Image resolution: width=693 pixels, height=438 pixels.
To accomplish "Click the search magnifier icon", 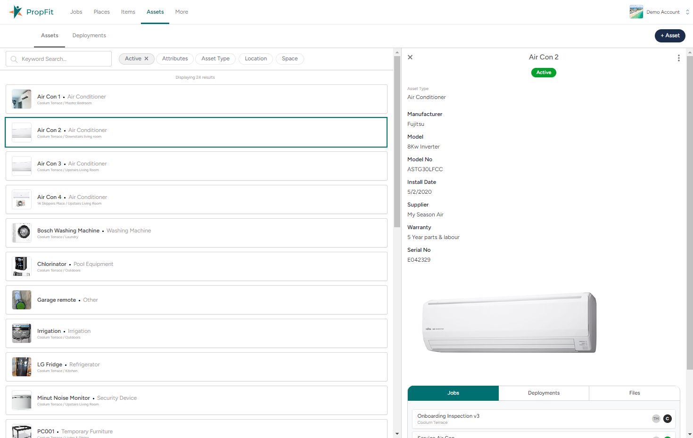I will 14,59.
